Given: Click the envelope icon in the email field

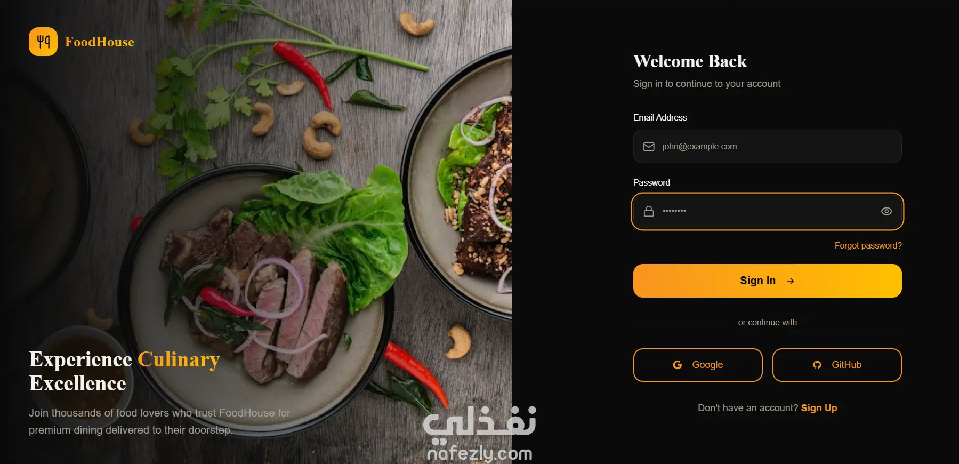Looking at the screenshot, I should coord(649,147).
